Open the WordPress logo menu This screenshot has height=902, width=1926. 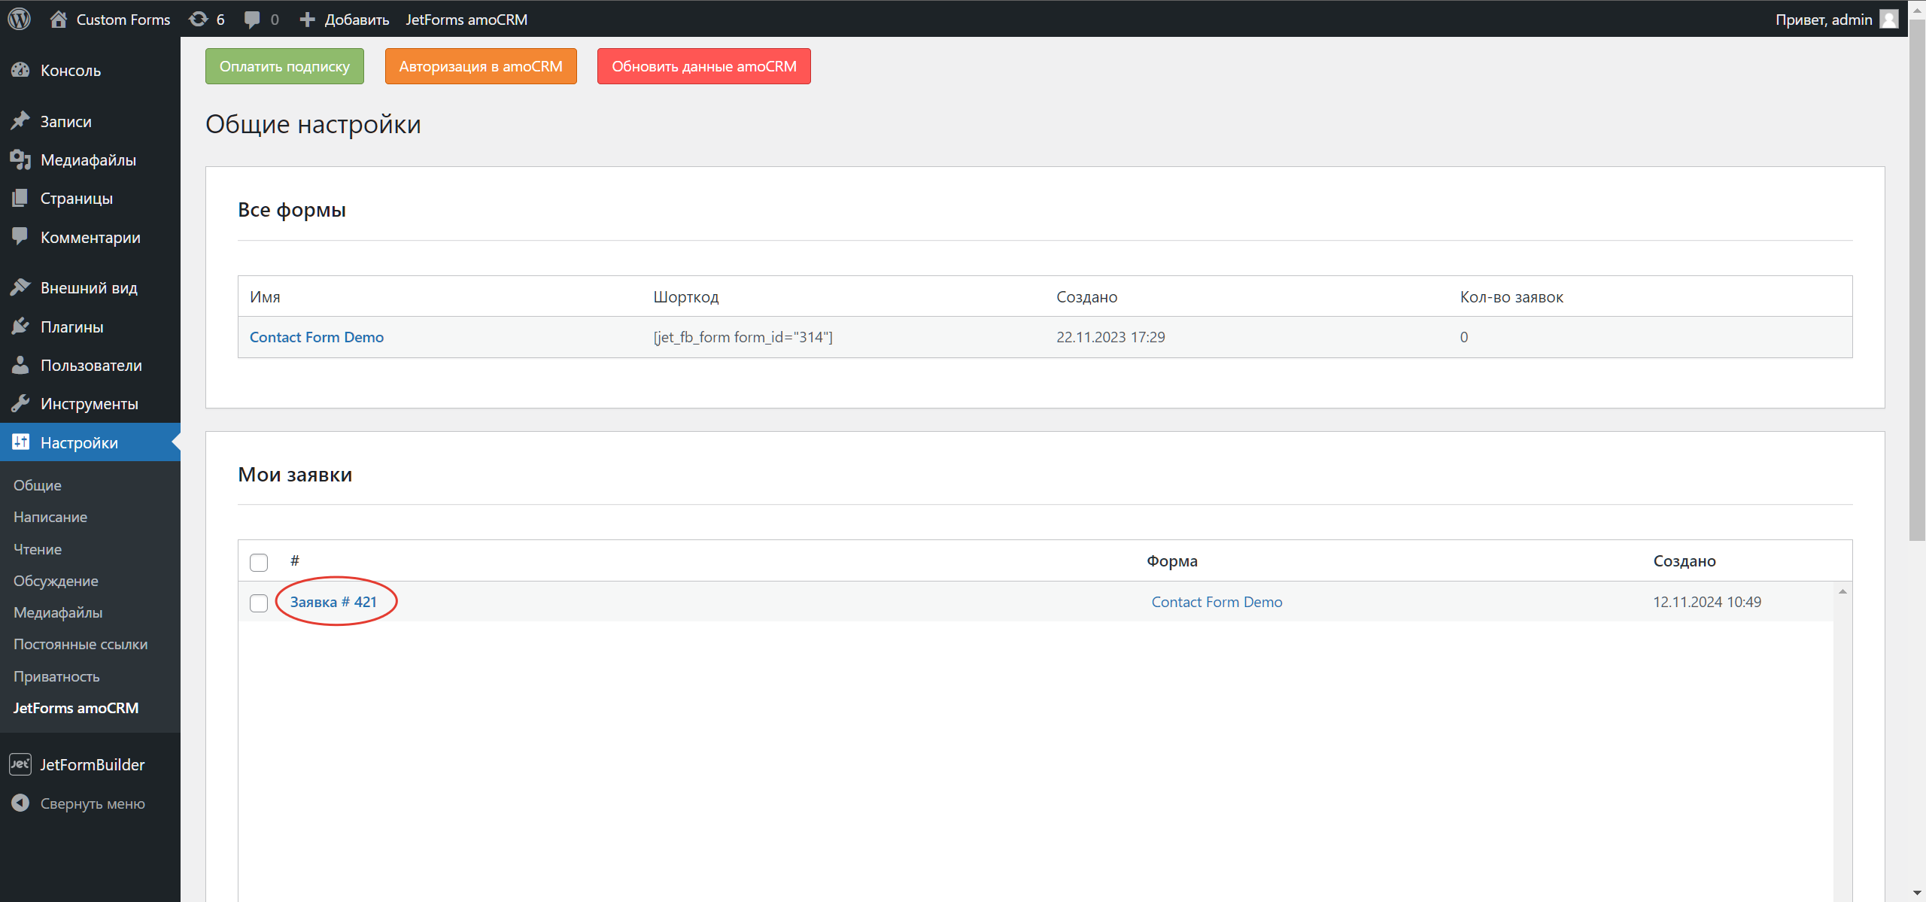click(19, 19)
